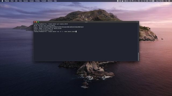Click the screen recording status icon
Viewport: 172px width, 96px height.
coord(118,1)
